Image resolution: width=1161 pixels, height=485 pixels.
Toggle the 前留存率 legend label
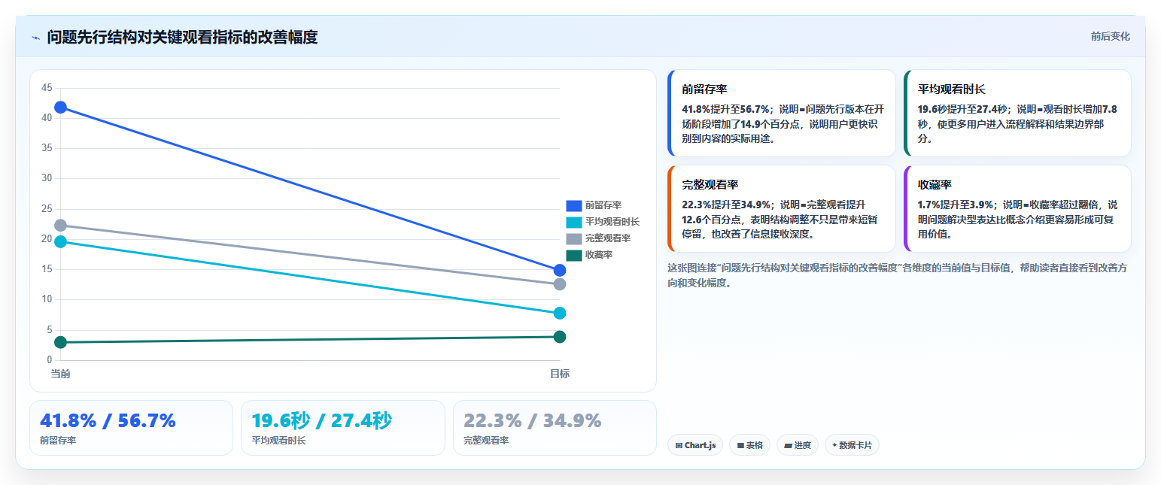[603, 205]
